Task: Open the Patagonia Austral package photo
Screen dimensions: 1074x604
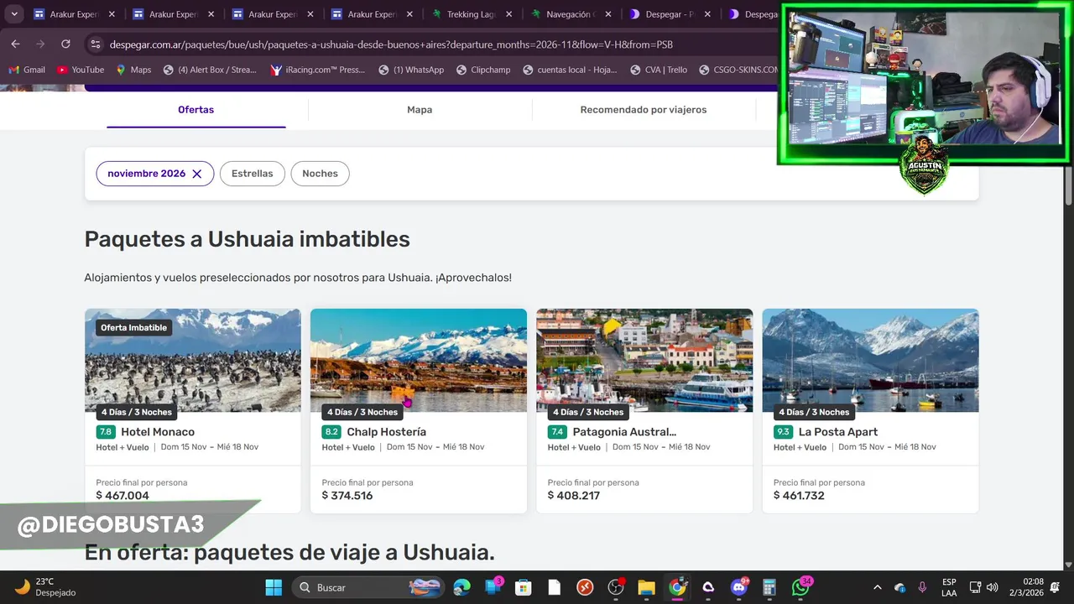Action: pos(644,361)
